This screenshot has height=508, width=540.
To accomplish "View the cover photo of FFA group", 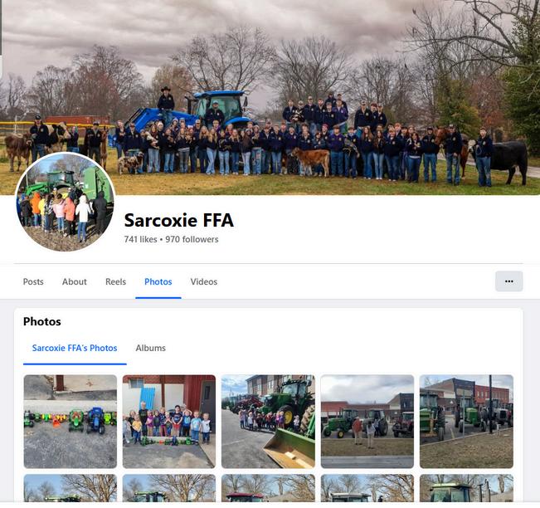I will point(270,98).
